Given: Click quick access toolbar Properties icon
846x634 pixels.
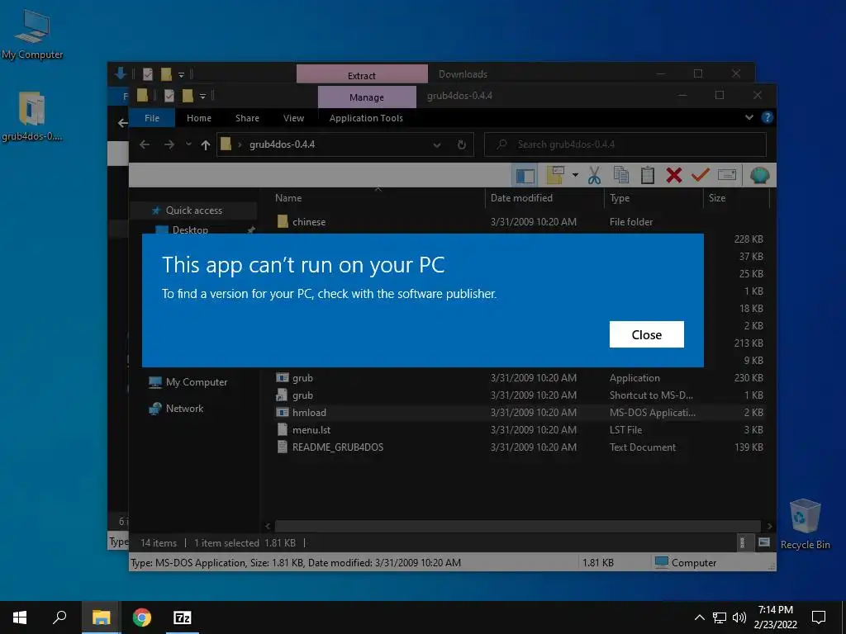Looking at the screenshot, I should pos(169,96).
